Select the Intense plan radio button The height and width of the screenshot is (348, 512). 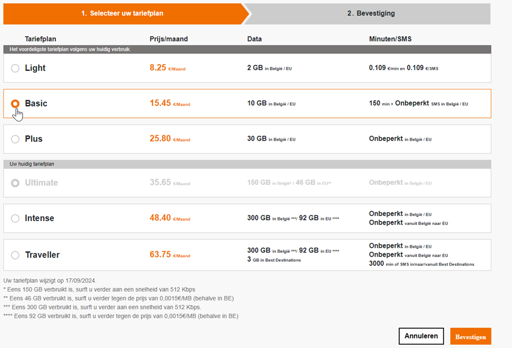point(15,218)
